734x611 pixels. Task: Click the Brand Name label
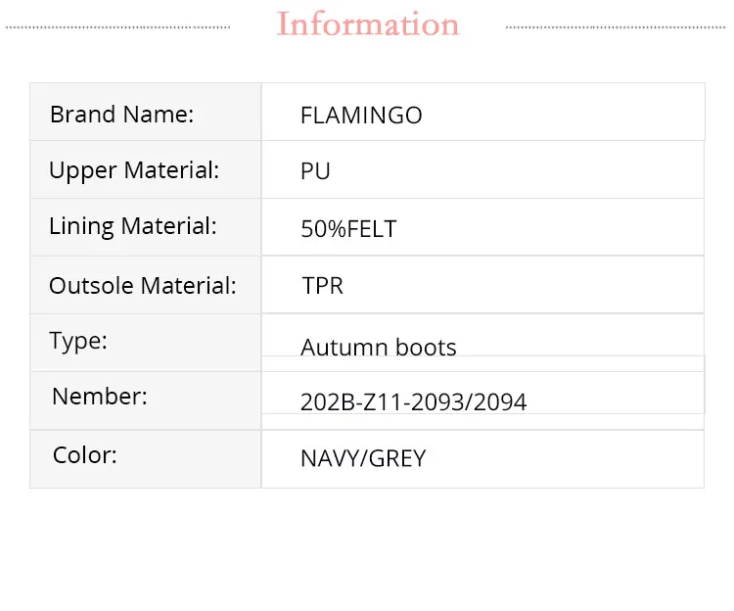tap(122, 114)
